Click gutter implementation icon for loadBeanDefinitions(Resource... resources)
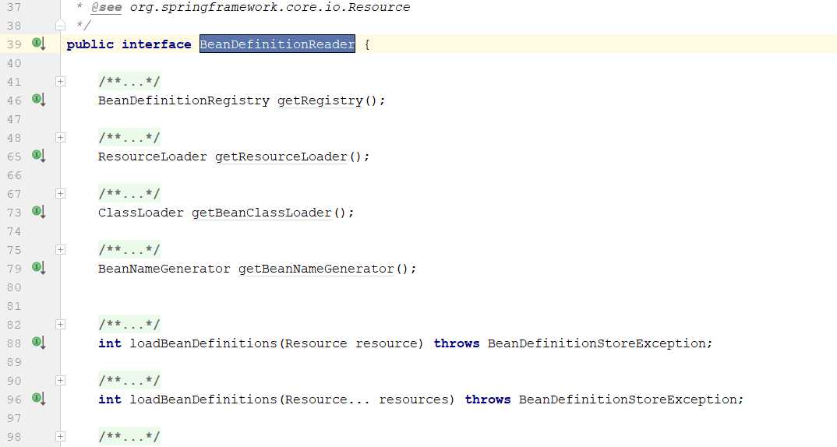The image size is (837, 447). coord(38,398)
